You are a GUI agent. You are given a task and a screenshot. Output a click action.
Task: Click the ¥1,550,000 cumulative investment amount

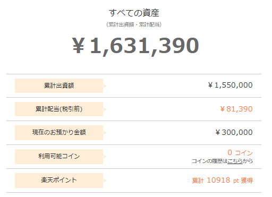coord(230,85)
